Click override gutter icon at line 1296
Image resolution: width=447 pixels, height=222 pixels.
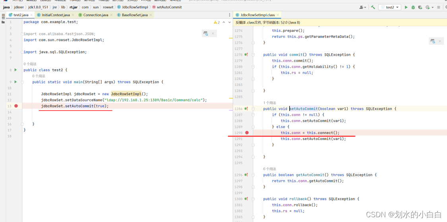pyautogui.click(x=246, y=175)
